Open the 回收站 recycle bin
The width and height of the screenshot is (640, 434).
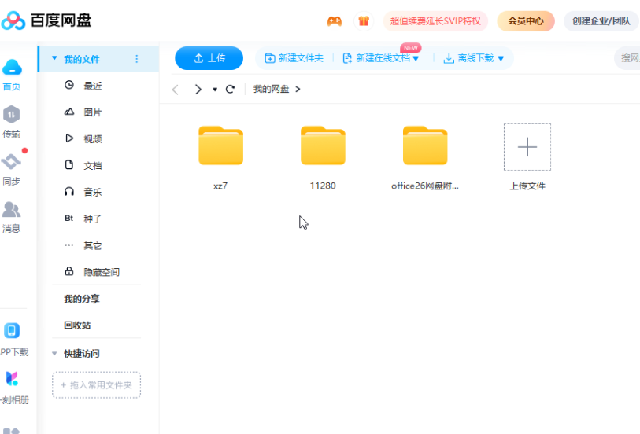(x=77, y=325)
